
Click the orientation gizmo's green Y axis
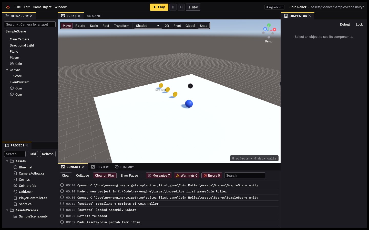coord(269,25)
